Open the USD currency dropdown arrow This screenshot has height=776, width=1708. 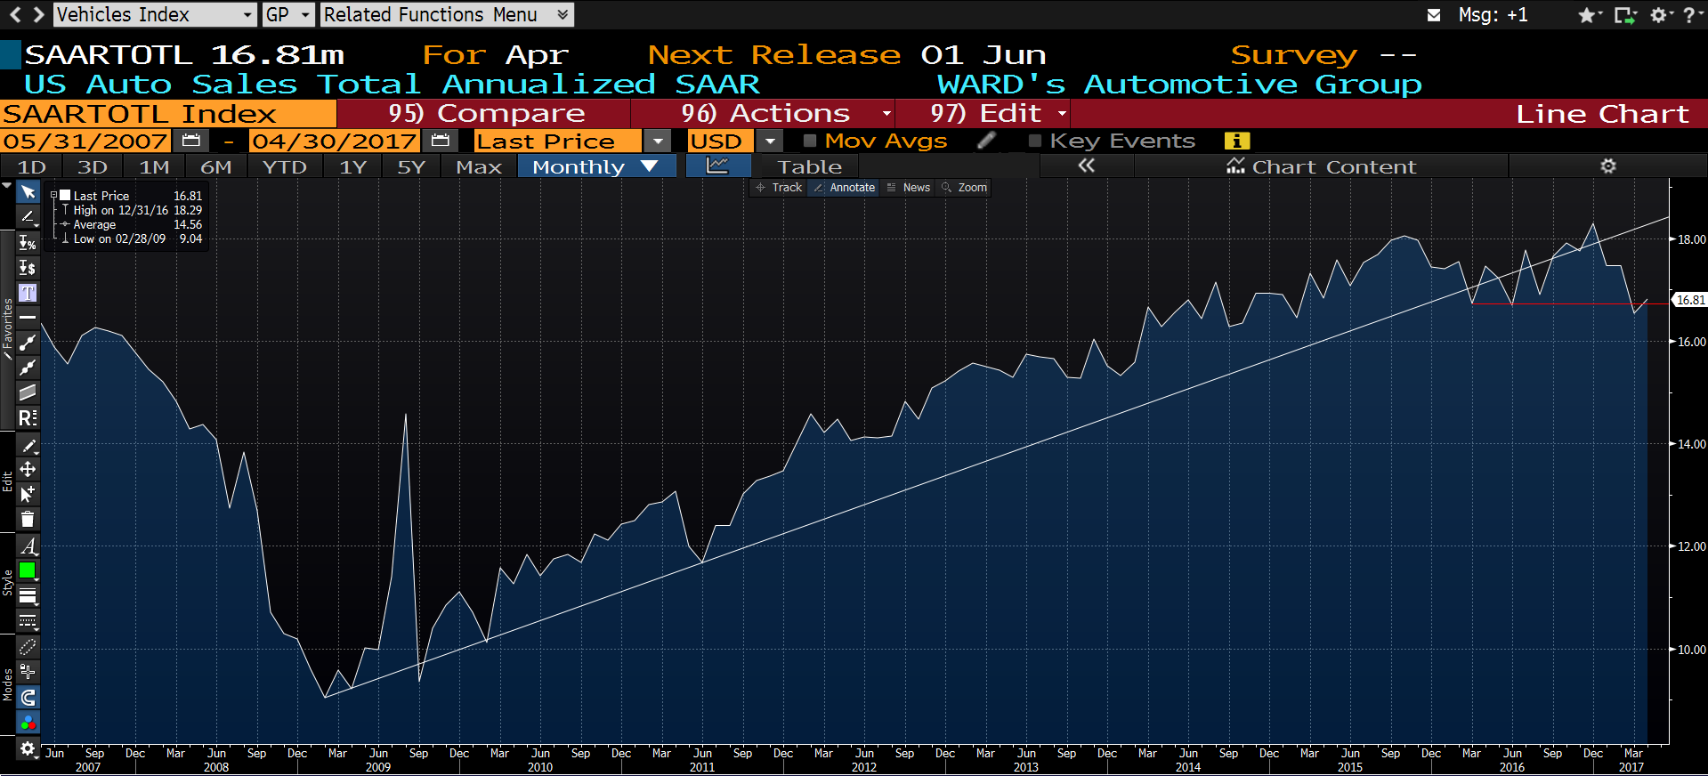(x=770, y=141)
